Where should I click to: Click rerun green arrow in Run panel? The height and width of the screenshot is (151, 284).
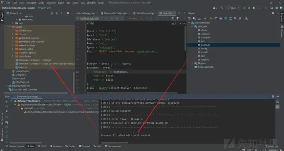6,102
